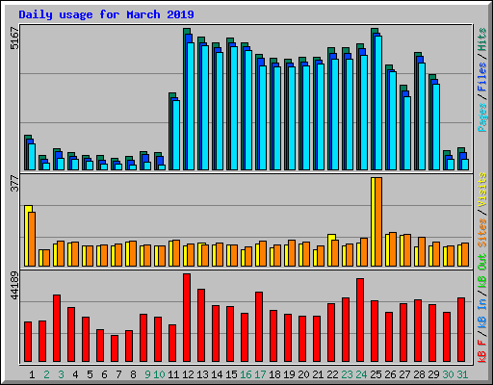Click the 'kB Out' legend label
The height and width of the screenshot is (385, 493).
pyautogui.click(x=482, y=270)
